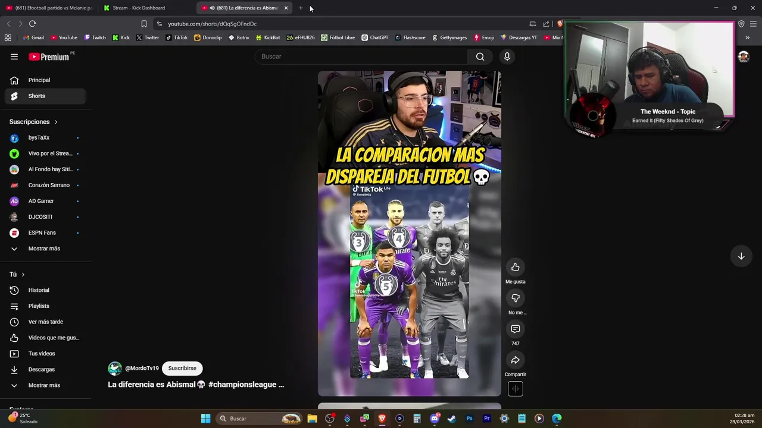Open Photoshop from the taskbar
This screenshot has height=428, width=762.
pos(469,418)
